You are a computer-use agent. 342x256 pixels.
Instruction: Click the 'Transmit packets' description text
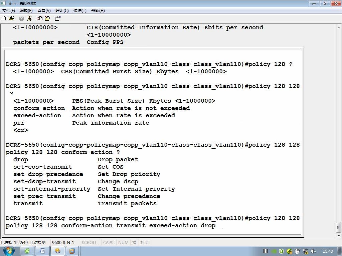(127, 204)
